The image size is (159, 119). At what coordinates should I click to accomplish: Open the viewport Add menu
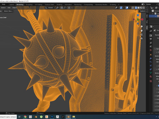point(9,8)
